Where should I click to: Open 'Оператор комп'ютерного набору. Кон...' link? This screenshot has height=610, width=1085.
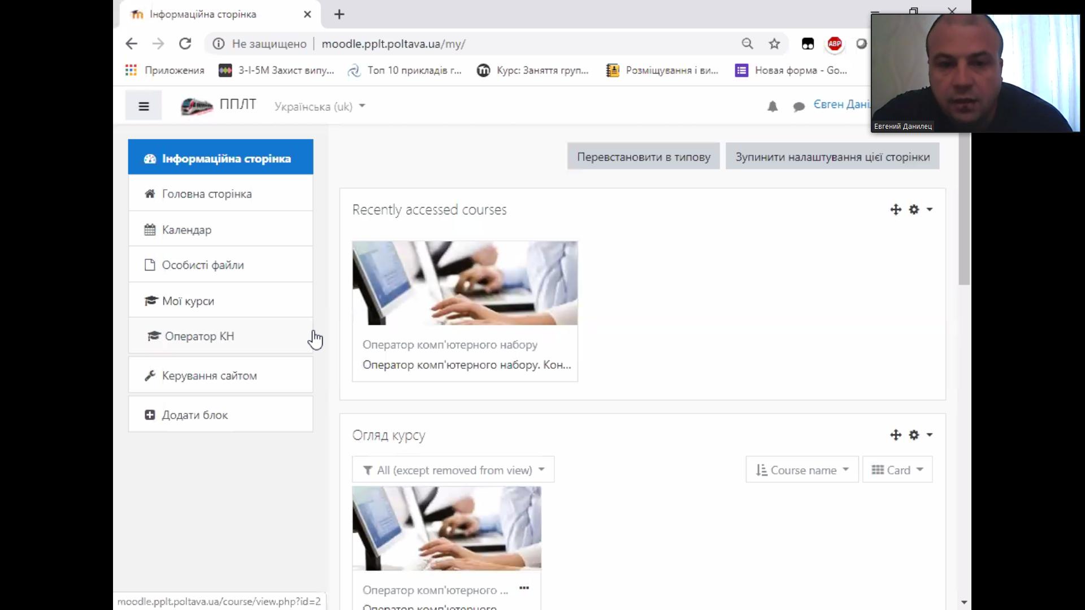(466, 365)
